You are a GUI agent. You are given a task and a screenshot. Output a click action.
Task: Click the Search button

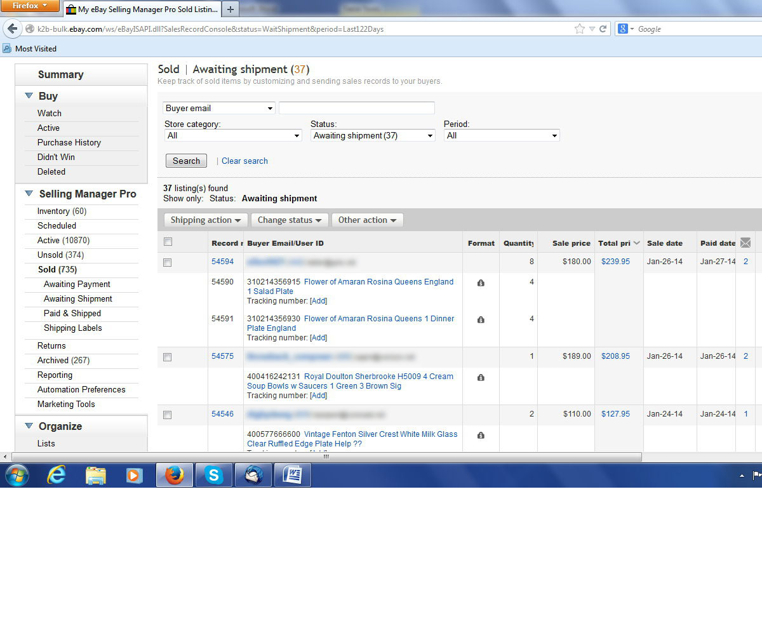pos(186,161)
